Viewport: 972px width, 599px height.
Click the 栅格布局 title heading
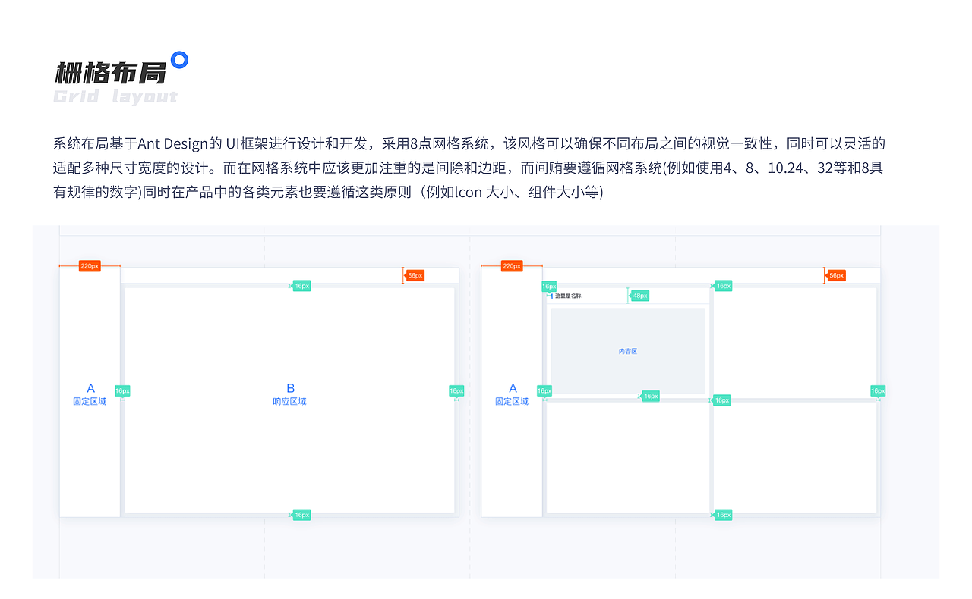pyautogui.click(x=110, y=73)
